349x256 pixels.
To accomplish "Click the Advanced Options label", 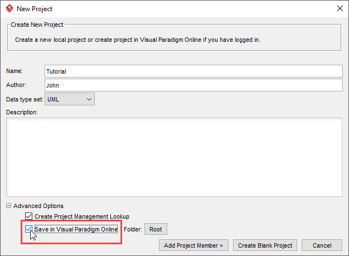I will (x=38, y=206).
